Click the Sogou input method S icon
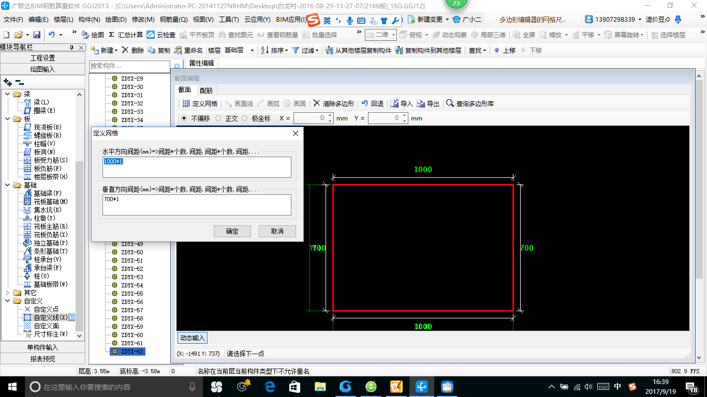 [x=314, y=20]
